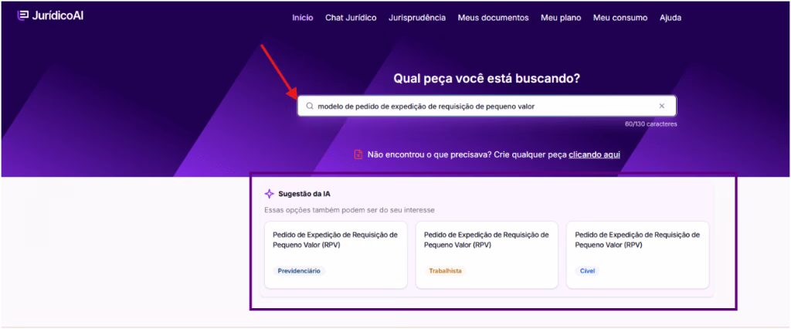Follow the 'clicando aqui' link
This screenshot has height=329, width=791.
tap(594, 154)
